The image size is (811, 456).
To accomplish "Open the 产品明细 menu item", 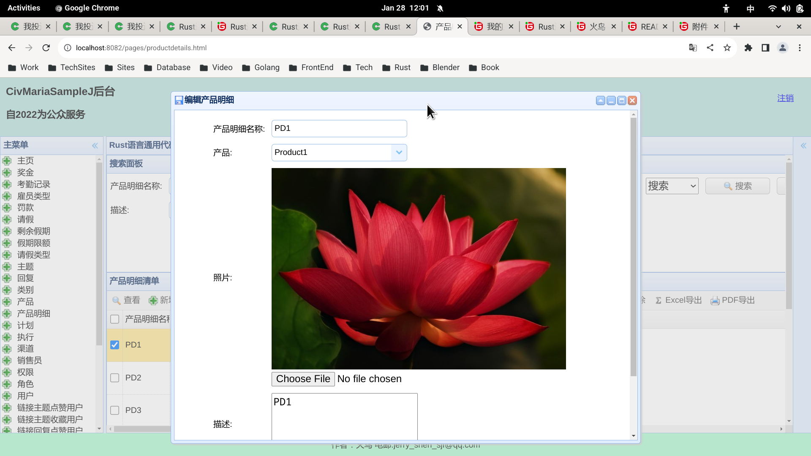I will tap(33, 314).
